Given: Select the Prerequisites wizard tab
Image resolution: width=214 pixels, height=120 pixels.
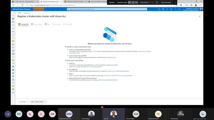Looking at the screenshot, I should coord(23,24).
